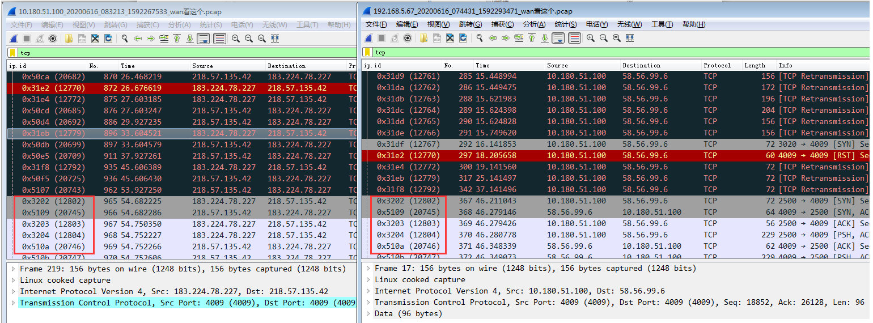
Task: Open the 统计(S) menu in right window
Action: [565, 24]
